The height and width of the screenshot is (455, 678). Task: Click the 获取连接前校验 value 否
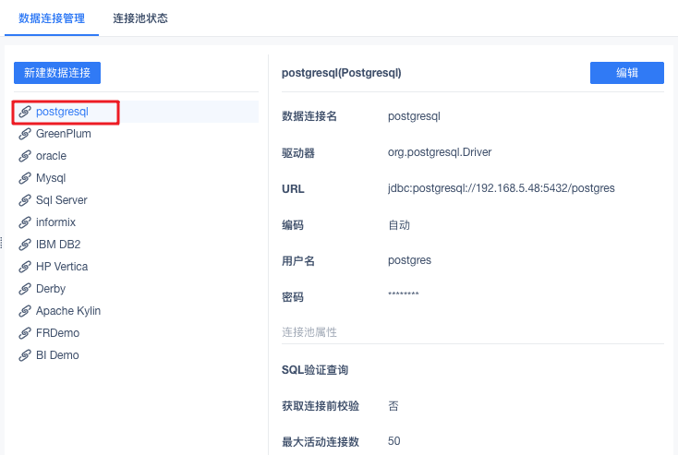click(393, 406)
